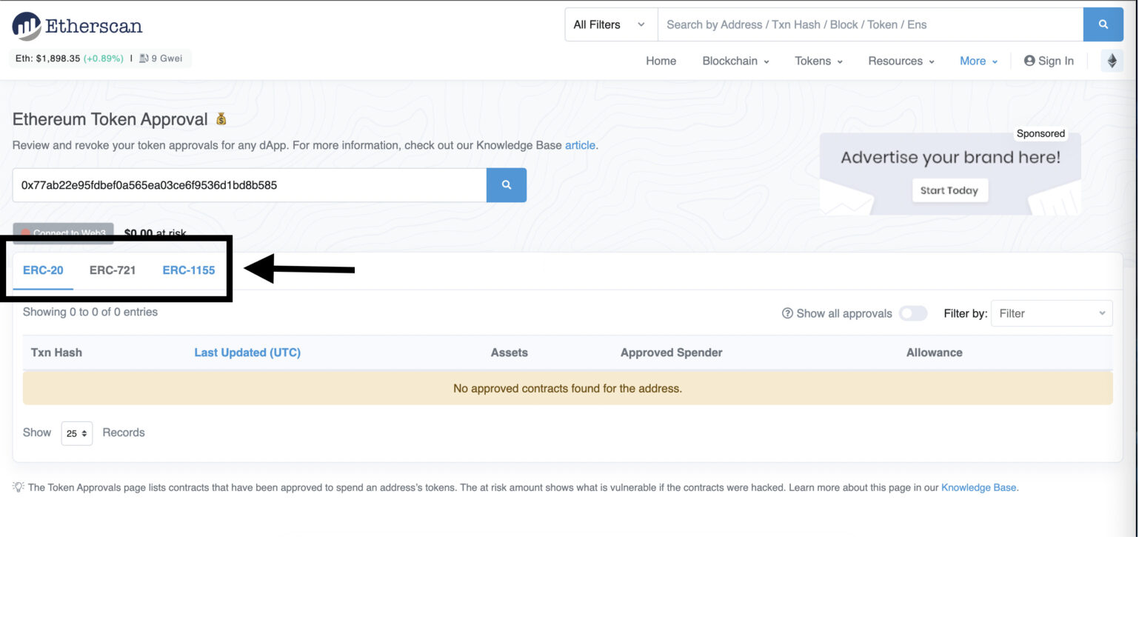The height and width of the screenshot is (631, 1139).
Task: Open the Show 25 records selector
Action: pyautogui.click(x=77, y=433)
